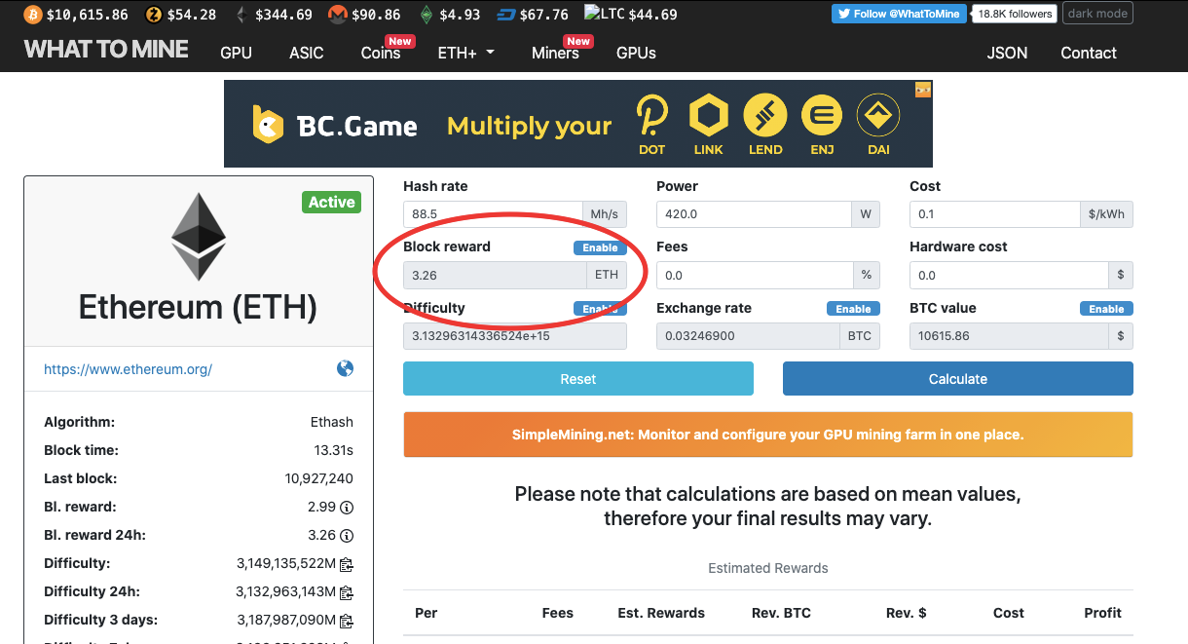1188x644 pixels.
Task: Click the WHAT TO MINE site logo
Action: (x=106, y=50)
